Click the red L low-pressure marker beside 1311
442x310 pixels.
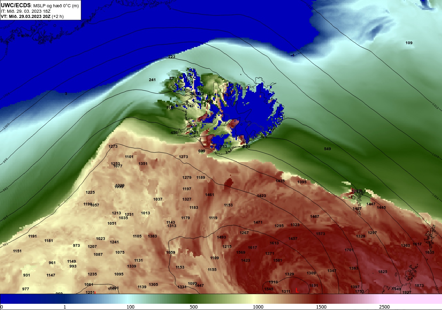coord(297,291)
